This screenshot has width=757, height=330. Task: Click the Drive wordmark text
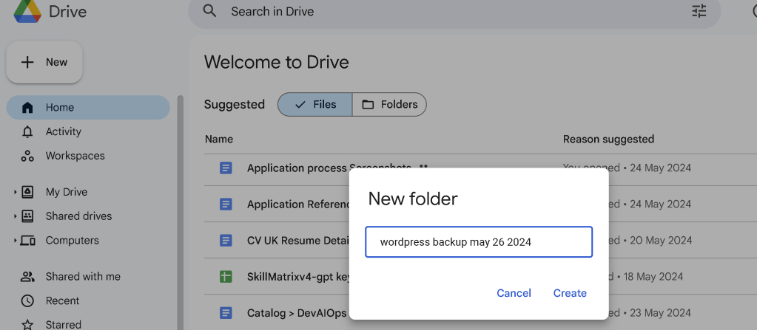pos(67,11)
